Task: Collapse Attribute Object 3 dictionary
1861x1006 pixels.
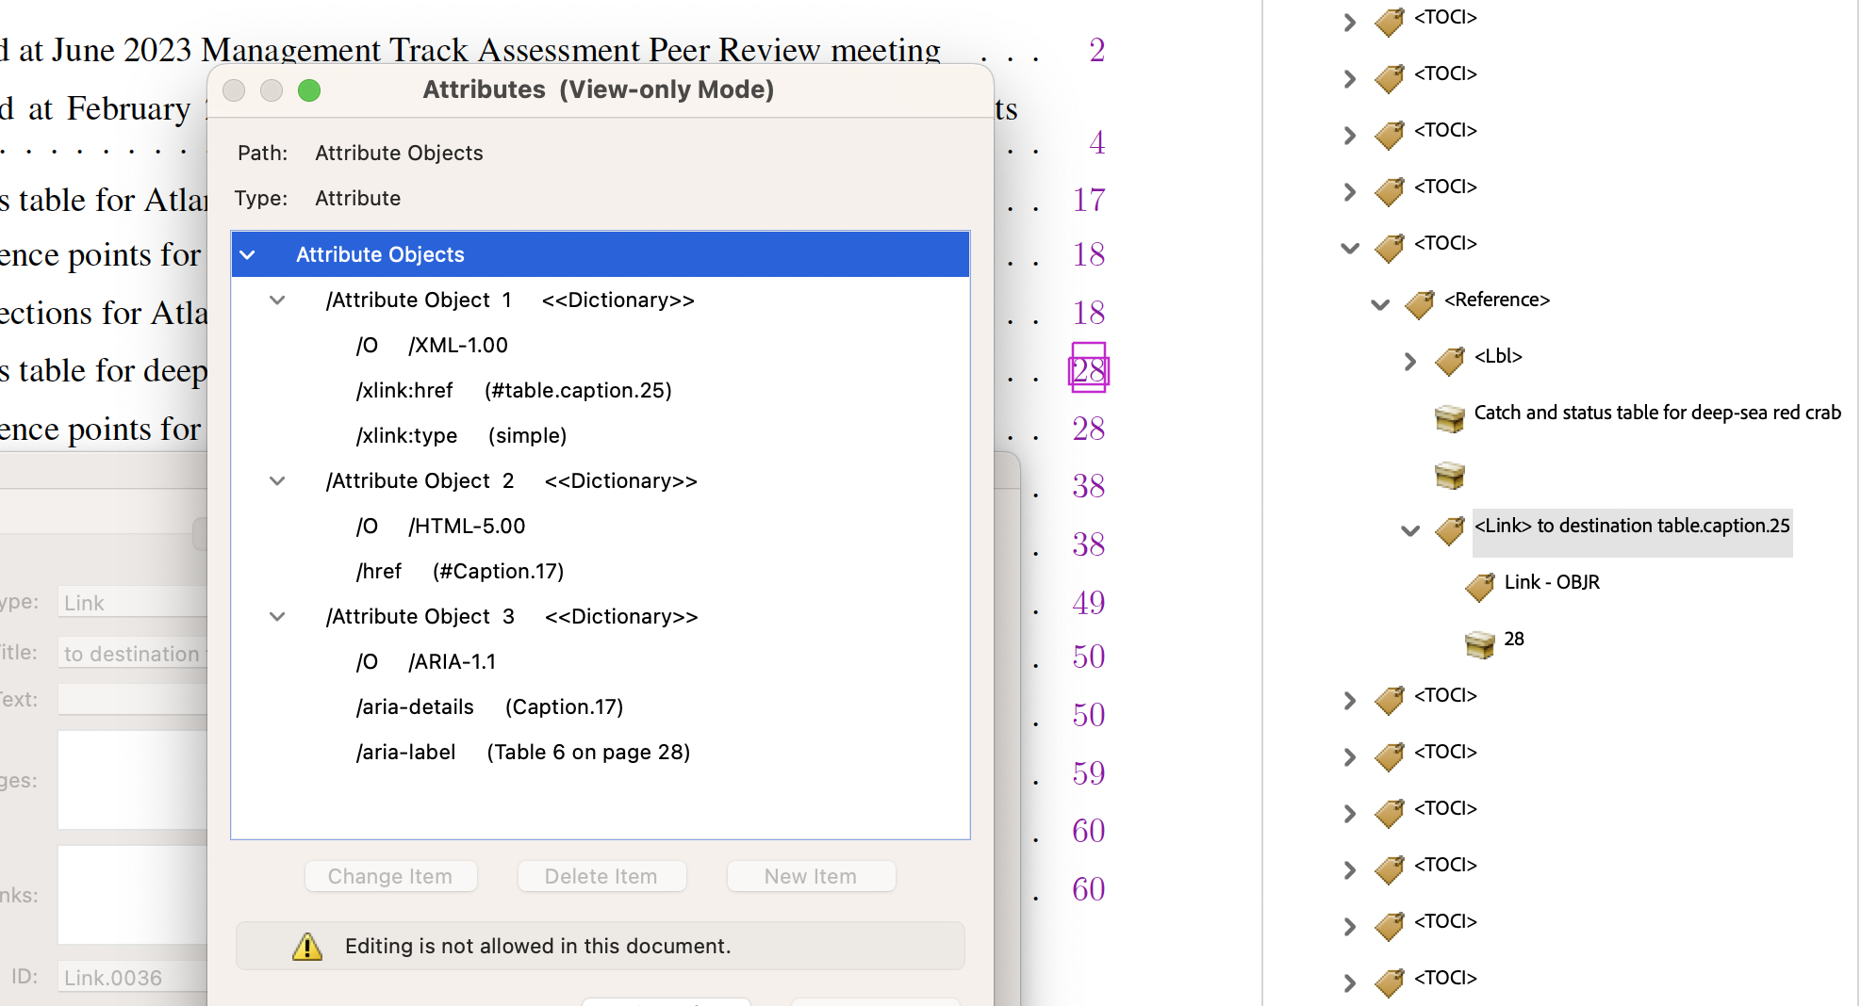Action: click(277, 616)
